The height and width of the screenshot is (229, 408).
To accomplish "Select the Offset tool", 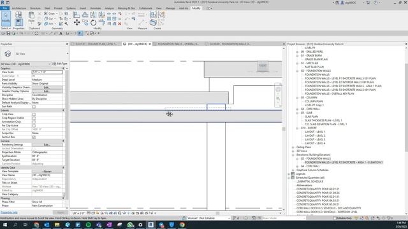I will pyautogui.click(x=85, y=15).
